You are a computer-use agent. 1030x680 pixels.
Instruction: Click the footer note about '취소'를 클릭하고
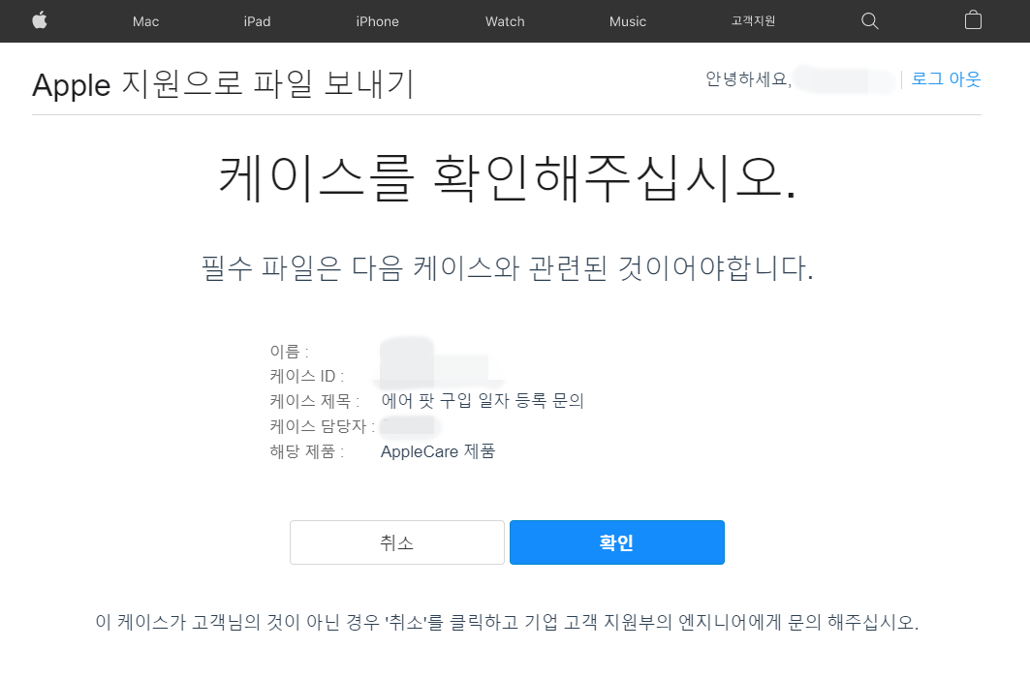tap(507, 622)
